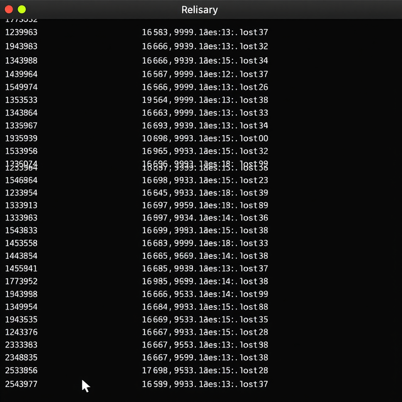The image size is (402, 402).
Task: Select the number 1533956
Action: click(x=21, y=151)
